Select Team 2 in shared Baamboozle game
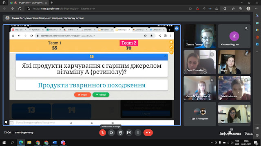261x146 pixels. 129,43
